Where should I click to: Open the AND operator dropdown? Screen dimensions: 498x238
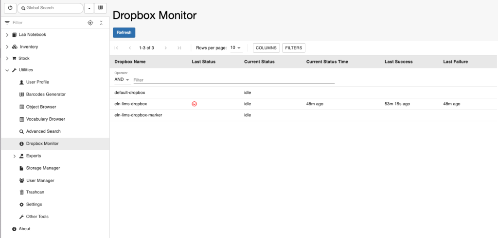[x=123, y=80]
